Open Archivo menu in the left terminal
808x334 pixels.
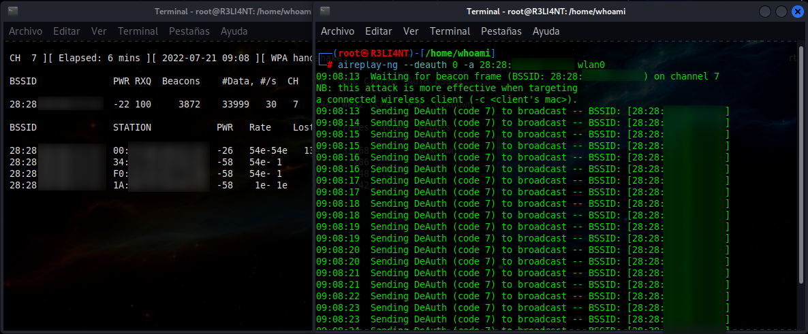tap(26, 31)
